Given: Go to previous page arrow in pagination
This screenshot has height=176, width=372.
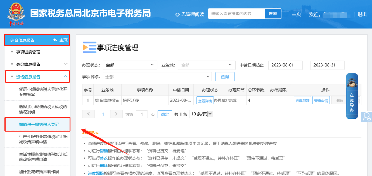Looking at the screenshot, I should click(89, 114).
